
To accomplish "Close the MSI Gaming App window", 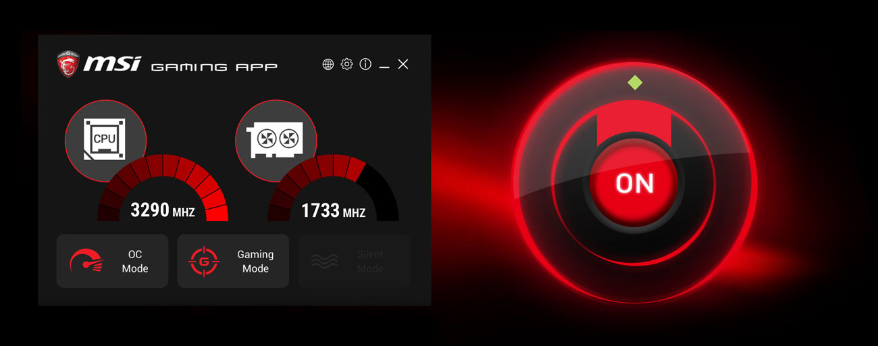I will point(403,64).
